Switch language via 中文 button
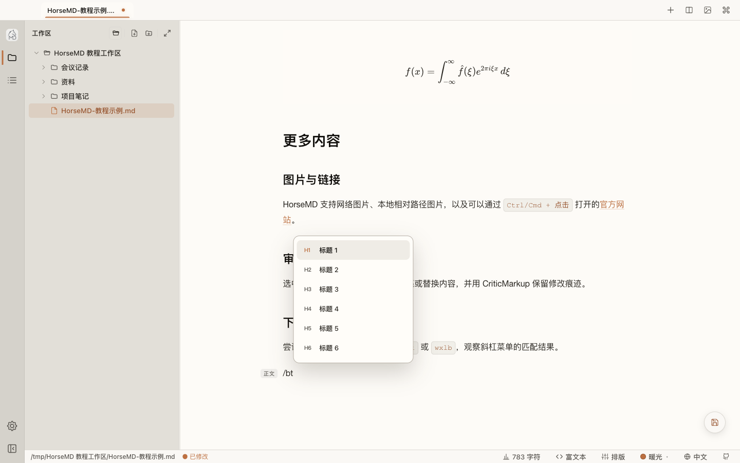The width and height of the screenshot is (740, 463). [x=695, y=457]
